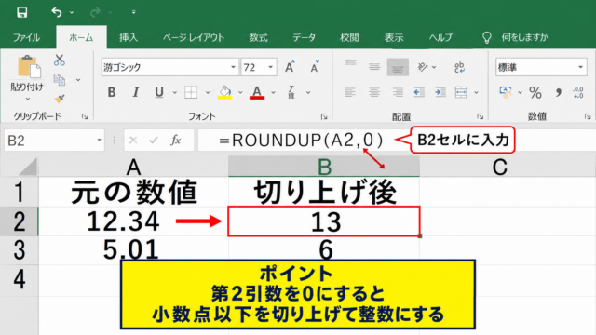This screenshot has width=596, height=335.
Task: Open the ヘルプ tab
Action: 440,37
